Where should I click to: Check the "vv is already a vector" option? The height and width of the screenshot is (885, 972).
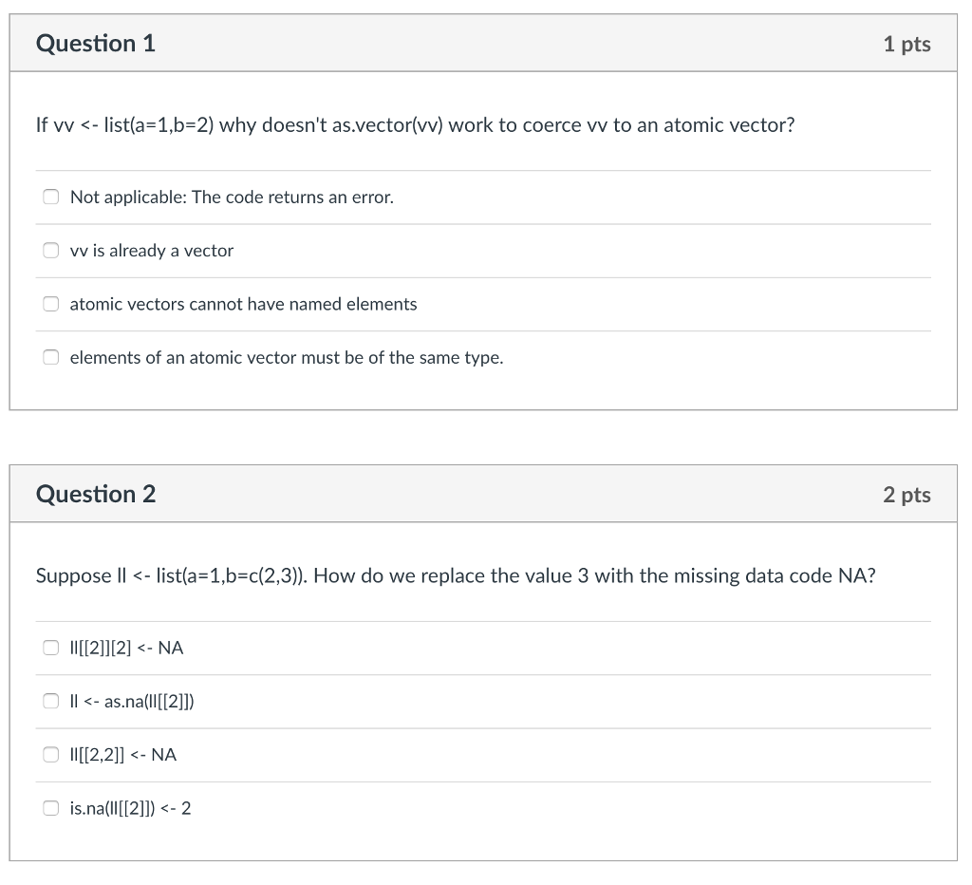pos(50,250)
